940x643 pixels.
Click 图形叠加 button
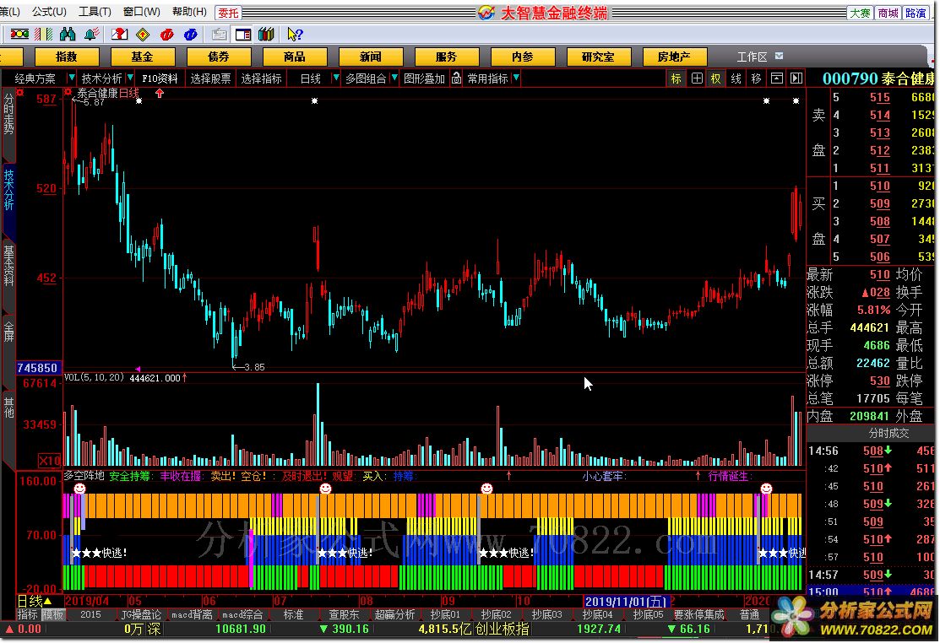pos(425,78)
